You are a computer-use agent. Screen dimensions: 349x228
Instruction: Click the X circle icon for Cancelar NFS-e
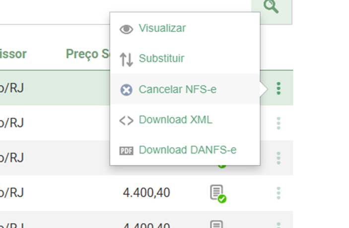coord(127,90)
